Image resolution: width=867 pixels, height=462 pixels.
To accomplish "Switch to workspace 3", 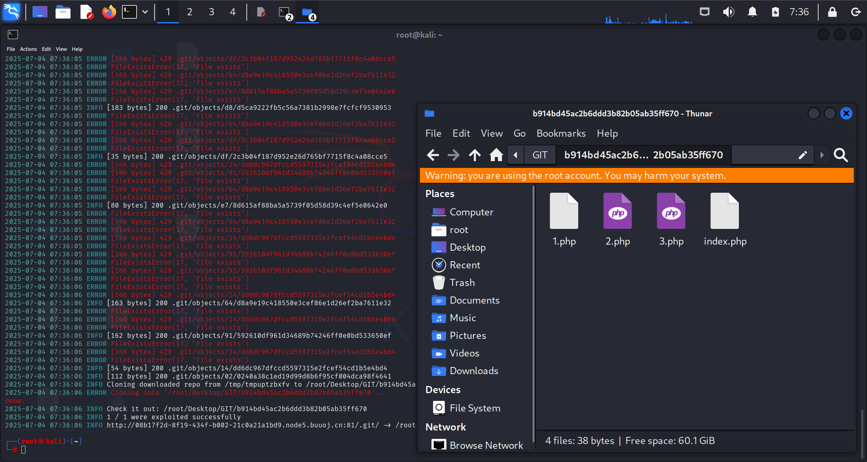I will point(211,12).
